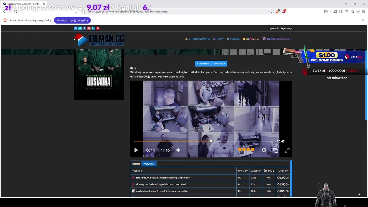Viewport: 368px width, 207px height.
Task: Open Brave VPN shield icon
Action: click(x=358, y=11)
